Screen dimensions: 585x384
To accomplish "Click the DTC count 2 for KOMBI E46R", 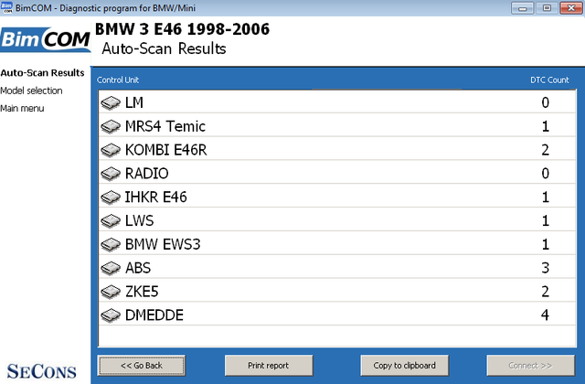I will click(545, 150).
